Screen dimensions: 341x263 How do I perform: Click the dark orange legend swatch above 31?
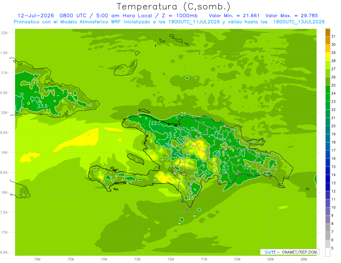tap(328, 32)
